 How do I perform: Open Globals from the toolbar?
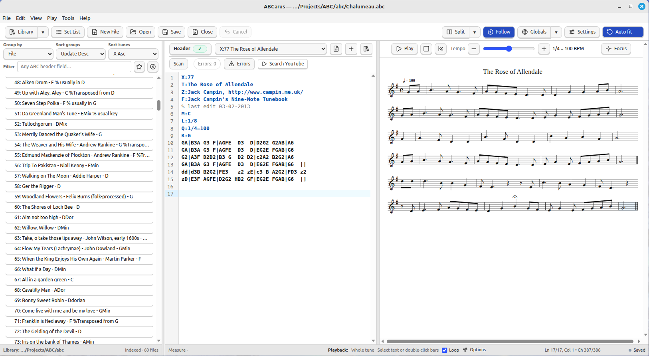534,32
